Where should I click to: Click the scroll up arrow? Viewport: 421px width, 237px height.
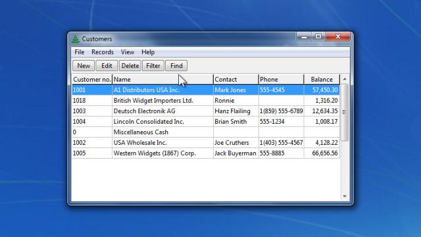(x=345, y=79)
